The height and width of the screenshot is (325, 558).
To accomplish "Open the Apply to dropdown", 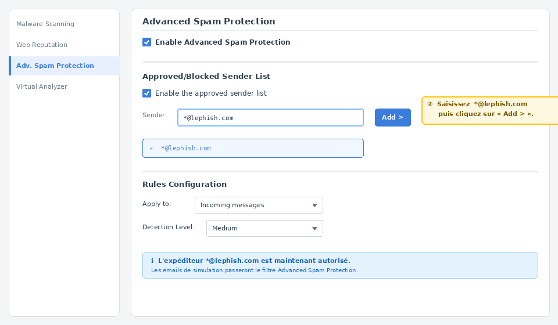I will click(259, 205).
